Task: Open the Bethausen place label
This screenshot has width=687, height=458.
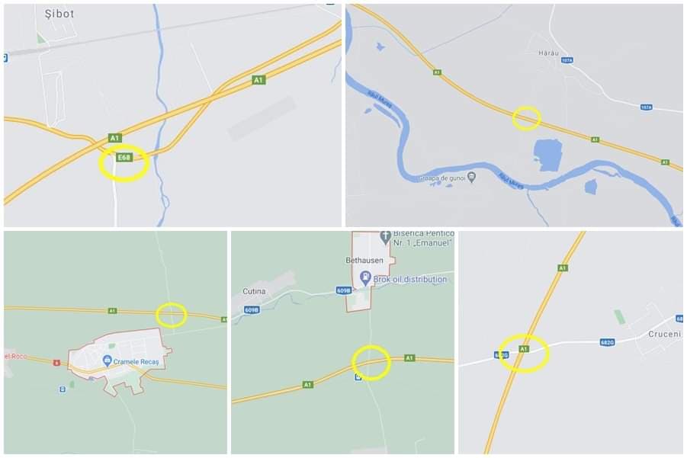Action: (x=364, y=260)
